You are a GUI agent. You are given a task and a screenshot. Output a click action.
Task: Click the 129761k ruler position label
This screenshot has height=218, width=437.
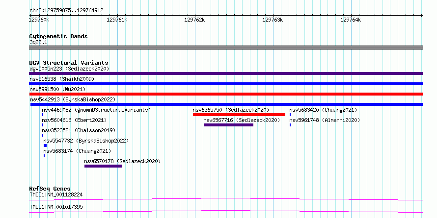(x=117, y=20)
